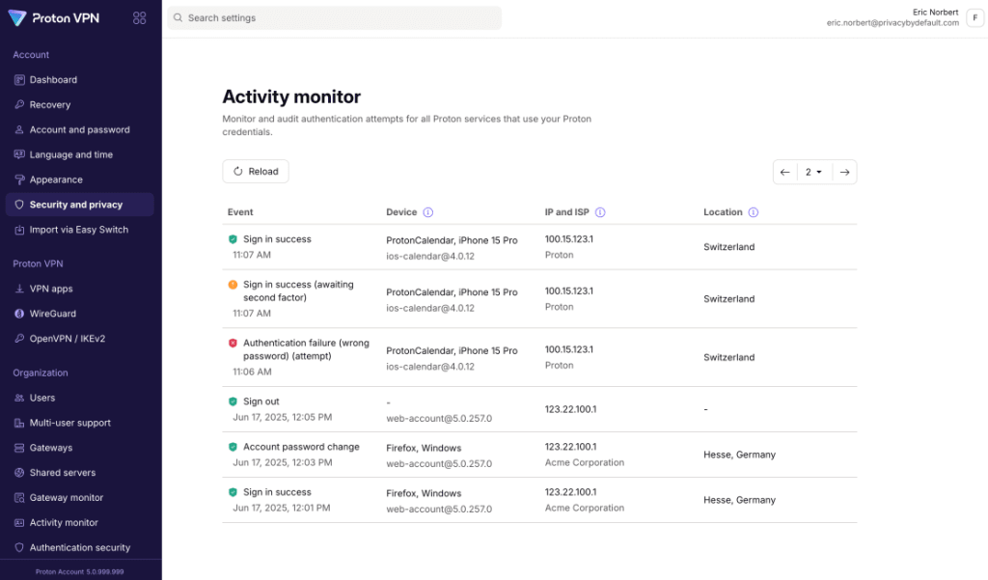Click the Dashboard sidebar icon

(x=19, y=80)
